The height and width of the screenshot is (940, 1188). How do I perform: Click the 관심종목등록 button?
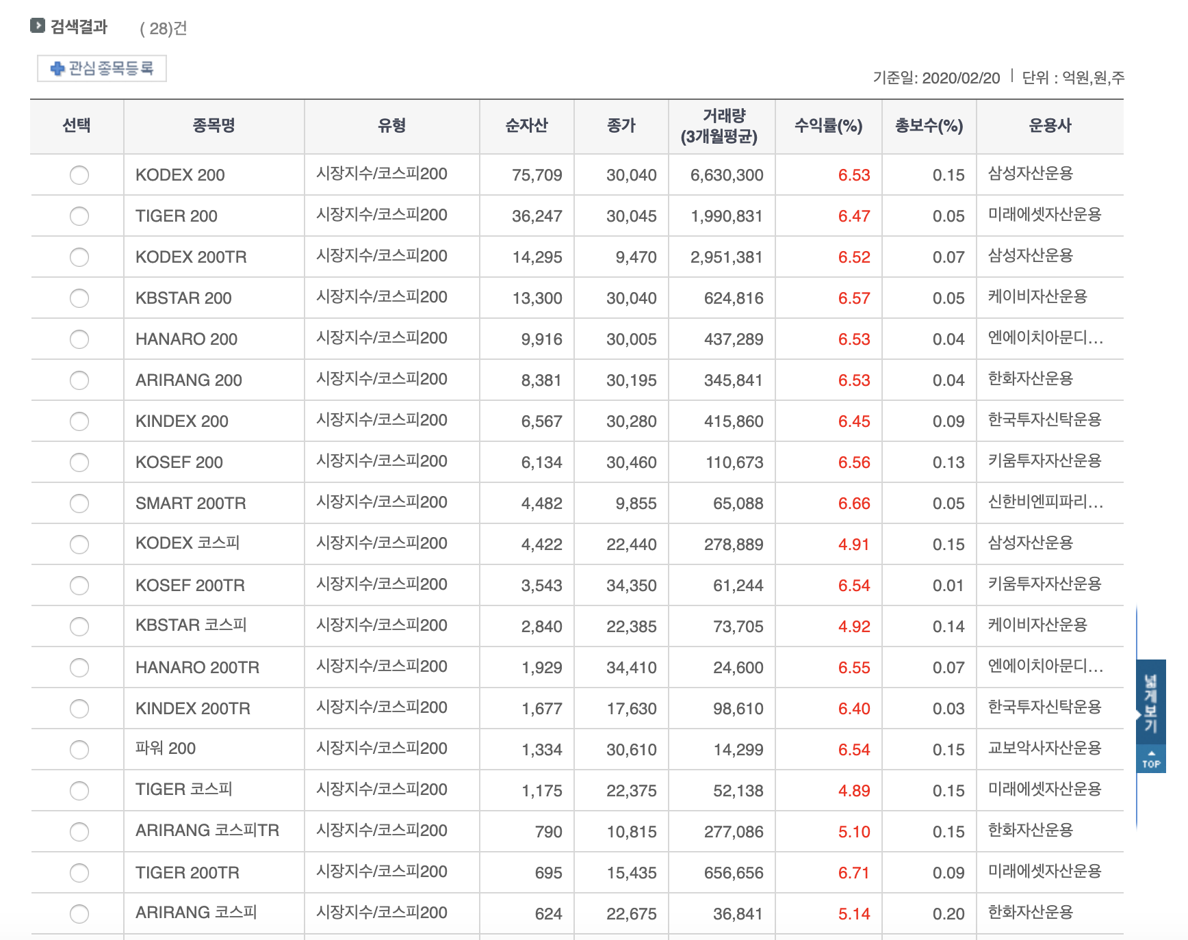point(102,68)
